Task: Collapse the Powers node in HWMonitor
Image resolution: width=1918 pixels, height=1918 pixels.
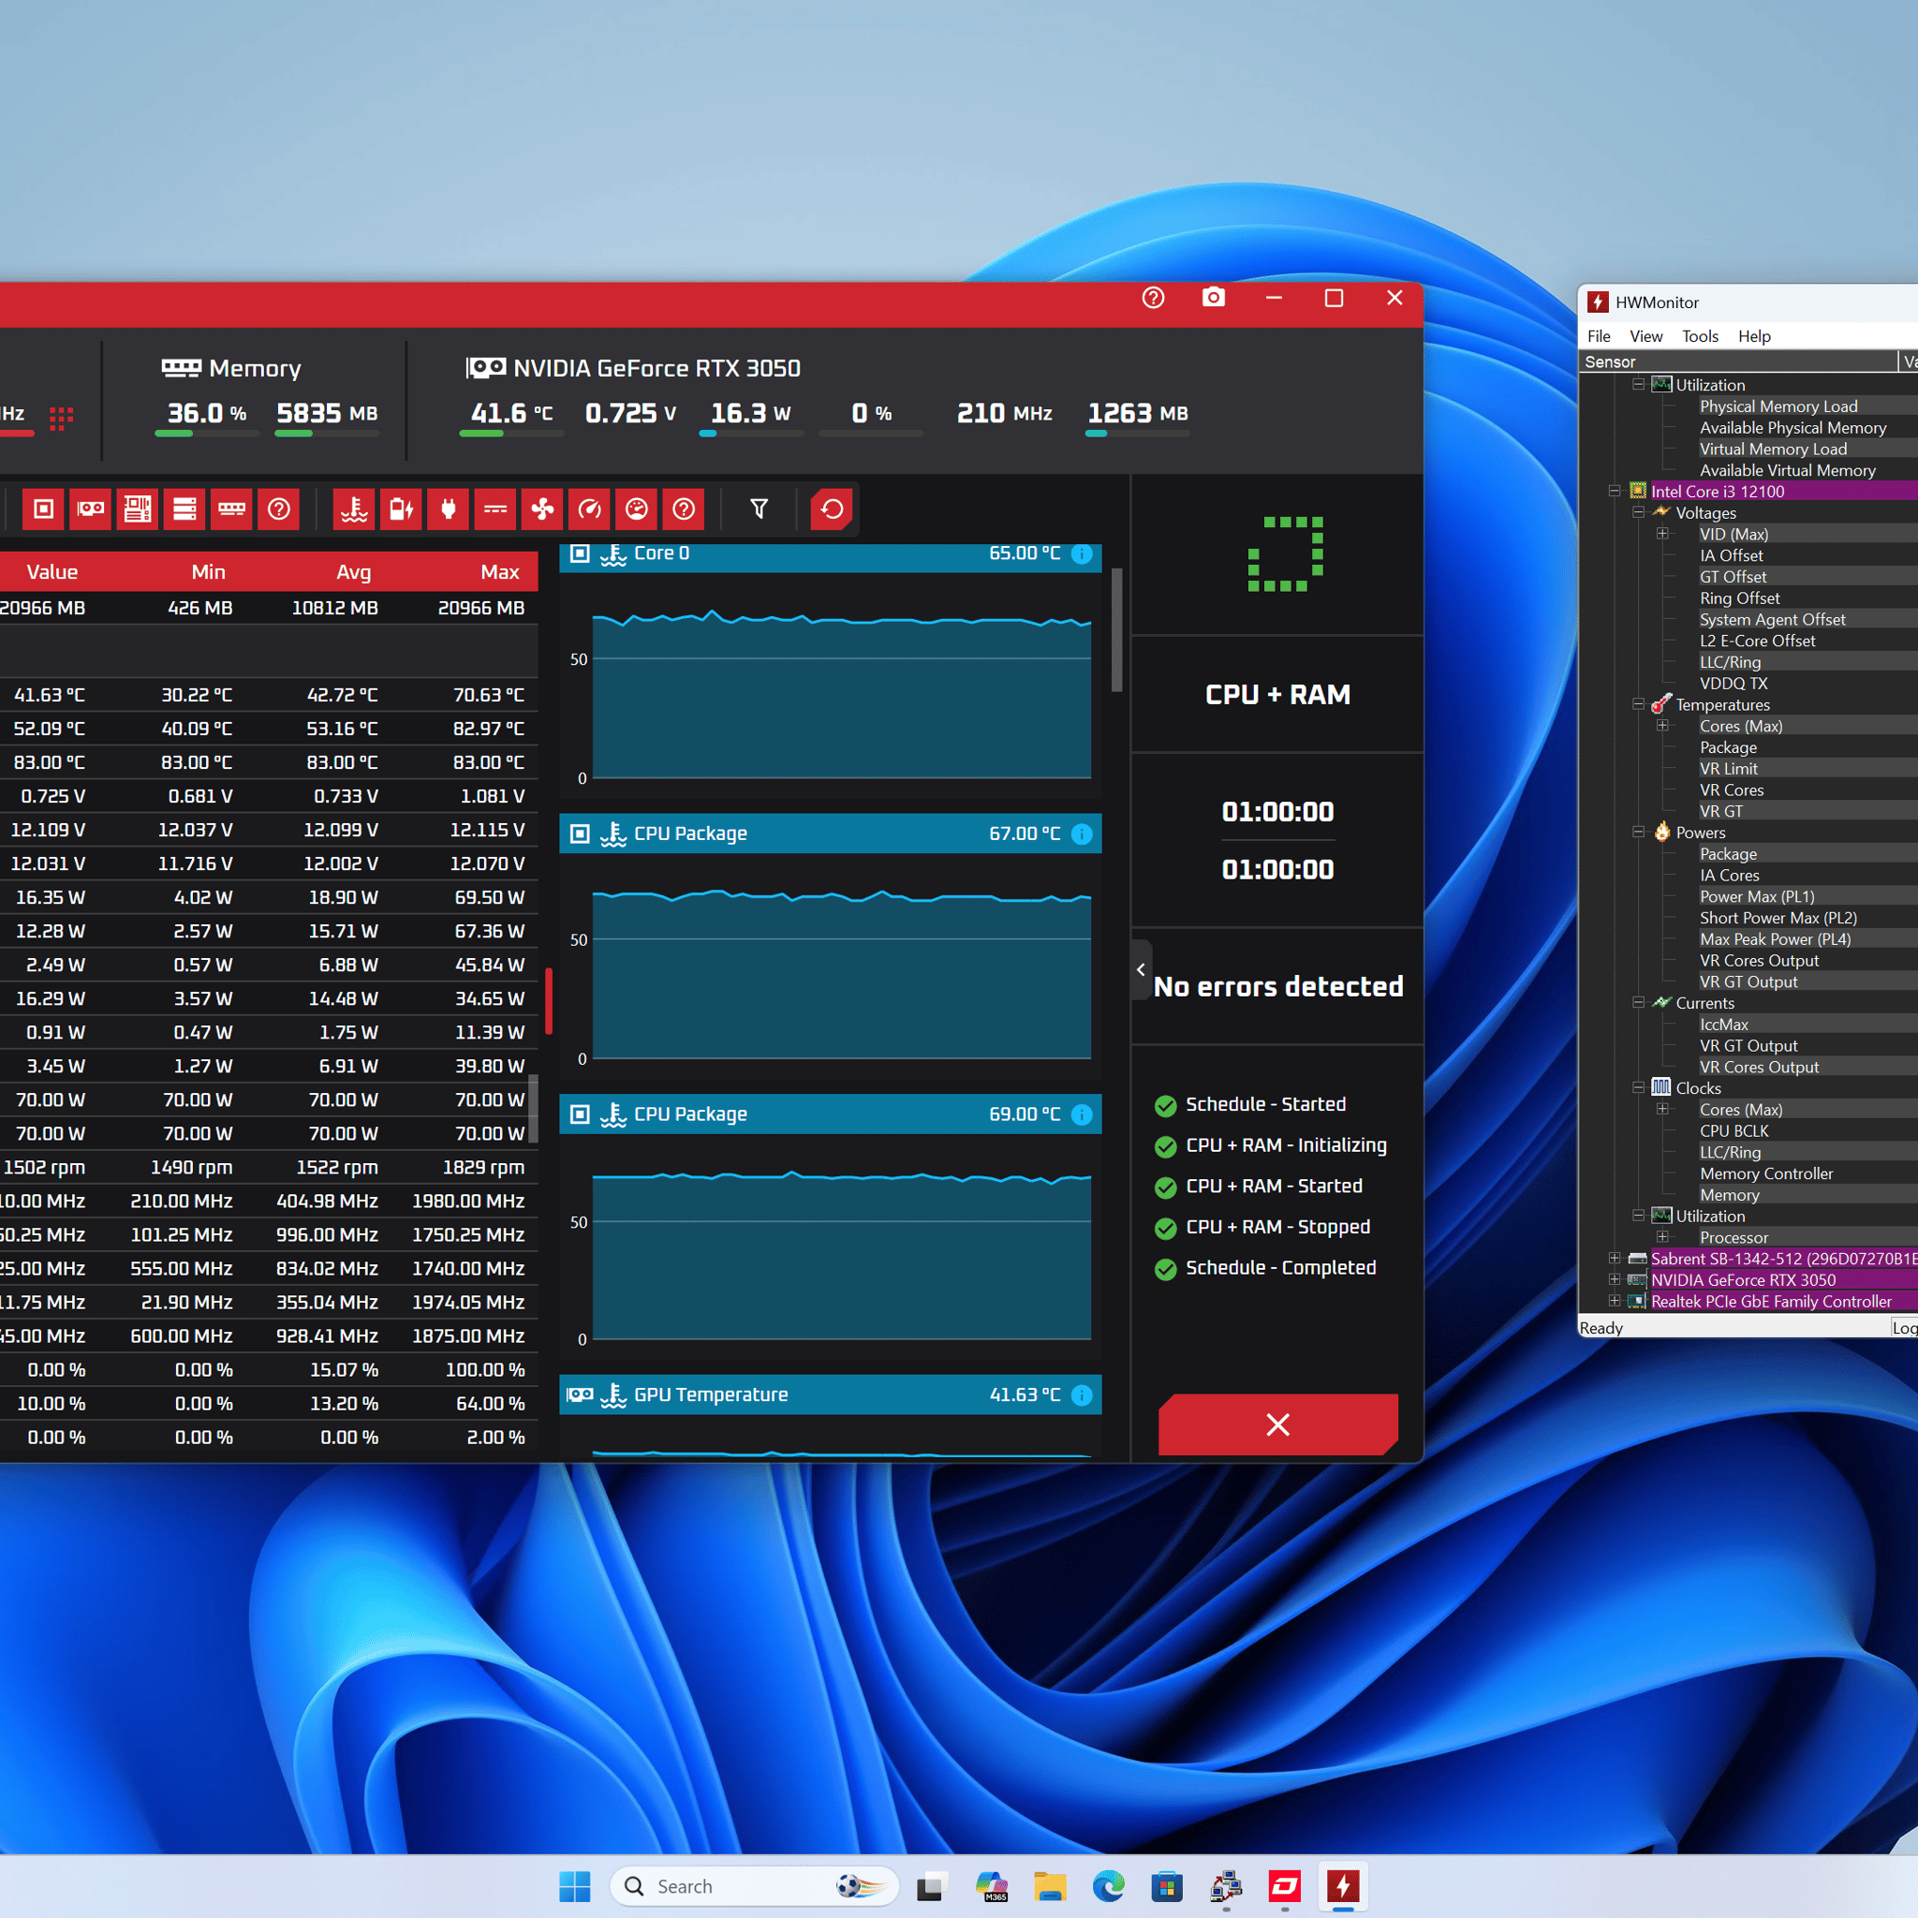Action: click(x=1638, y=832)
